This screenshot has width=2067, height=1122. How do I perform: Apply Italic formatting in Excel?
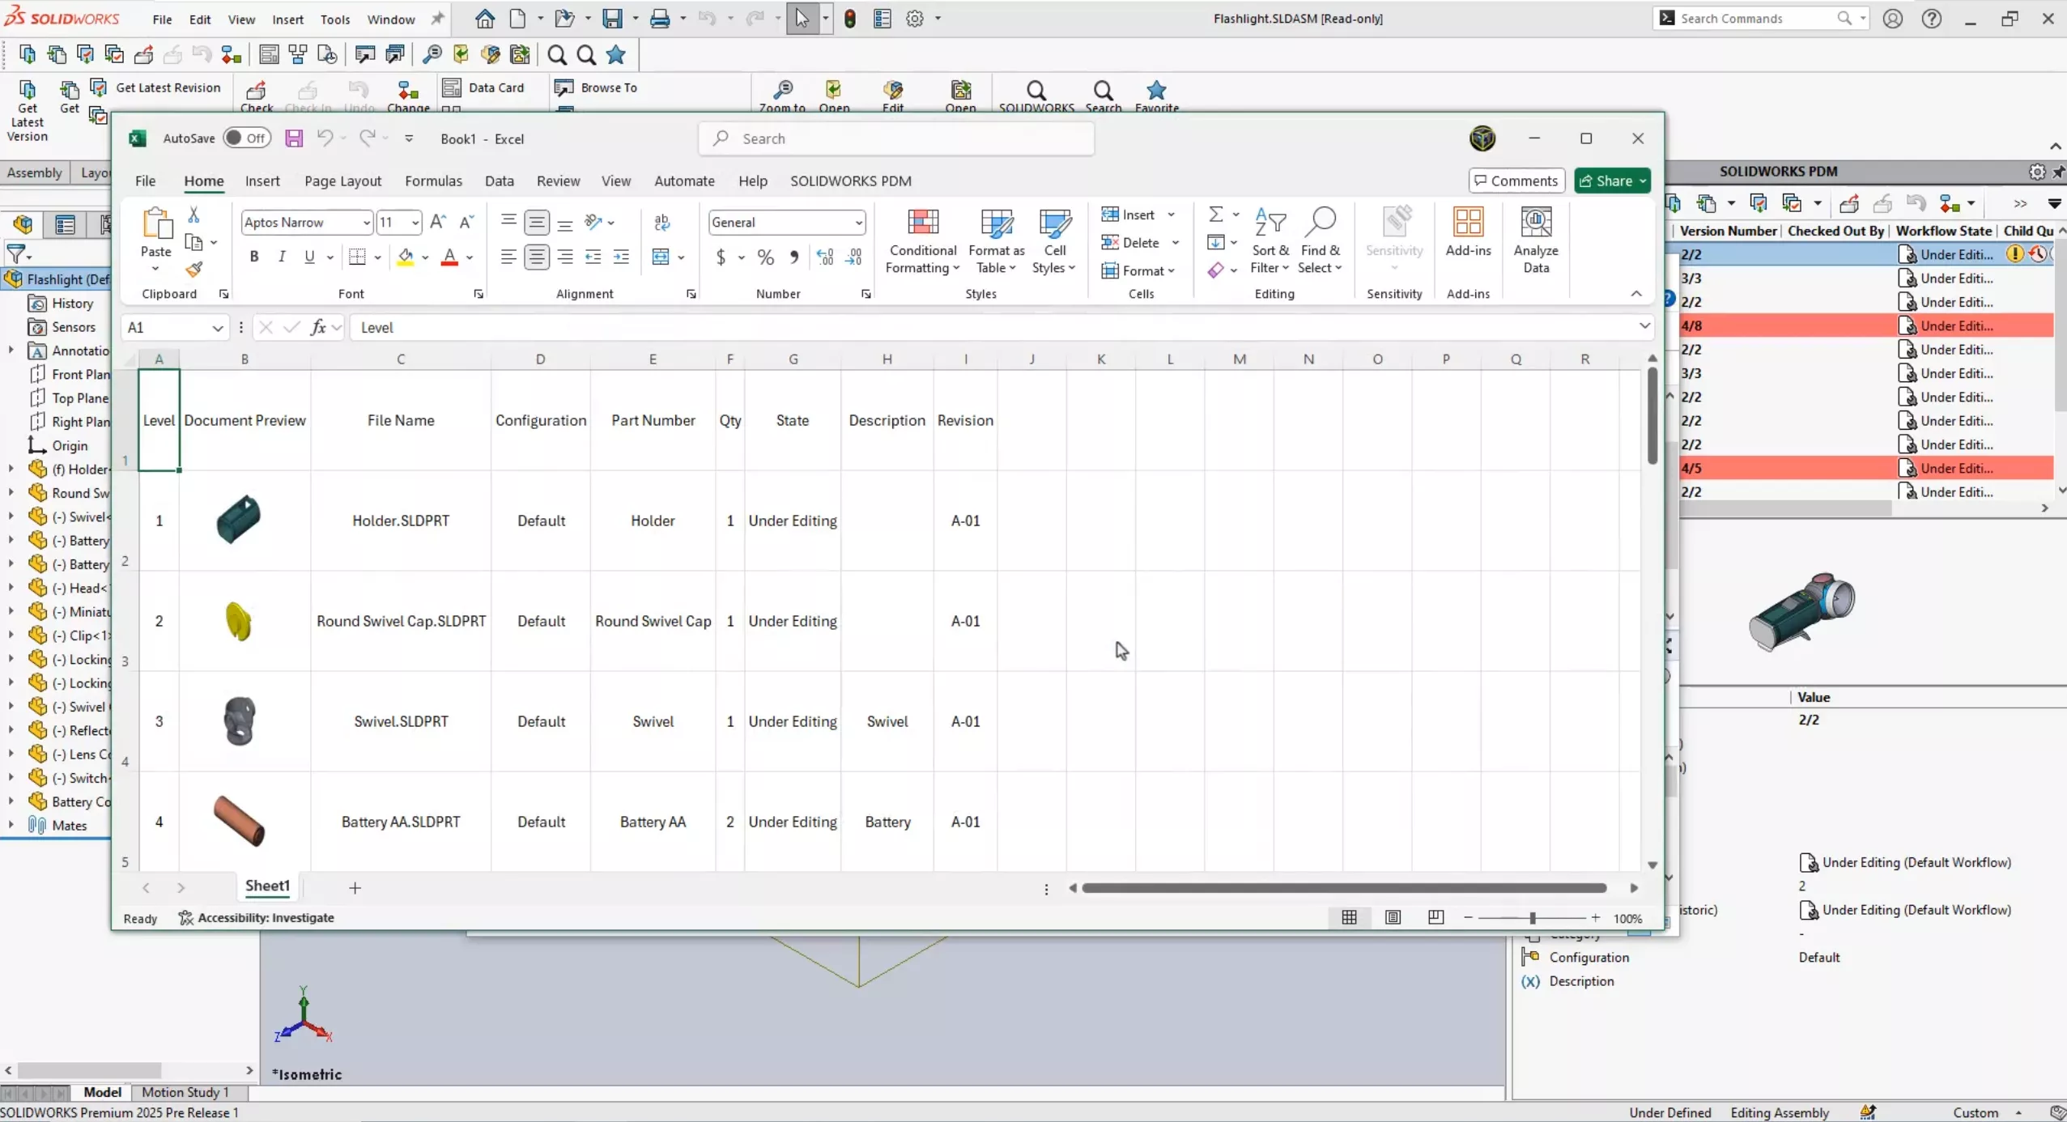(282, 257)
